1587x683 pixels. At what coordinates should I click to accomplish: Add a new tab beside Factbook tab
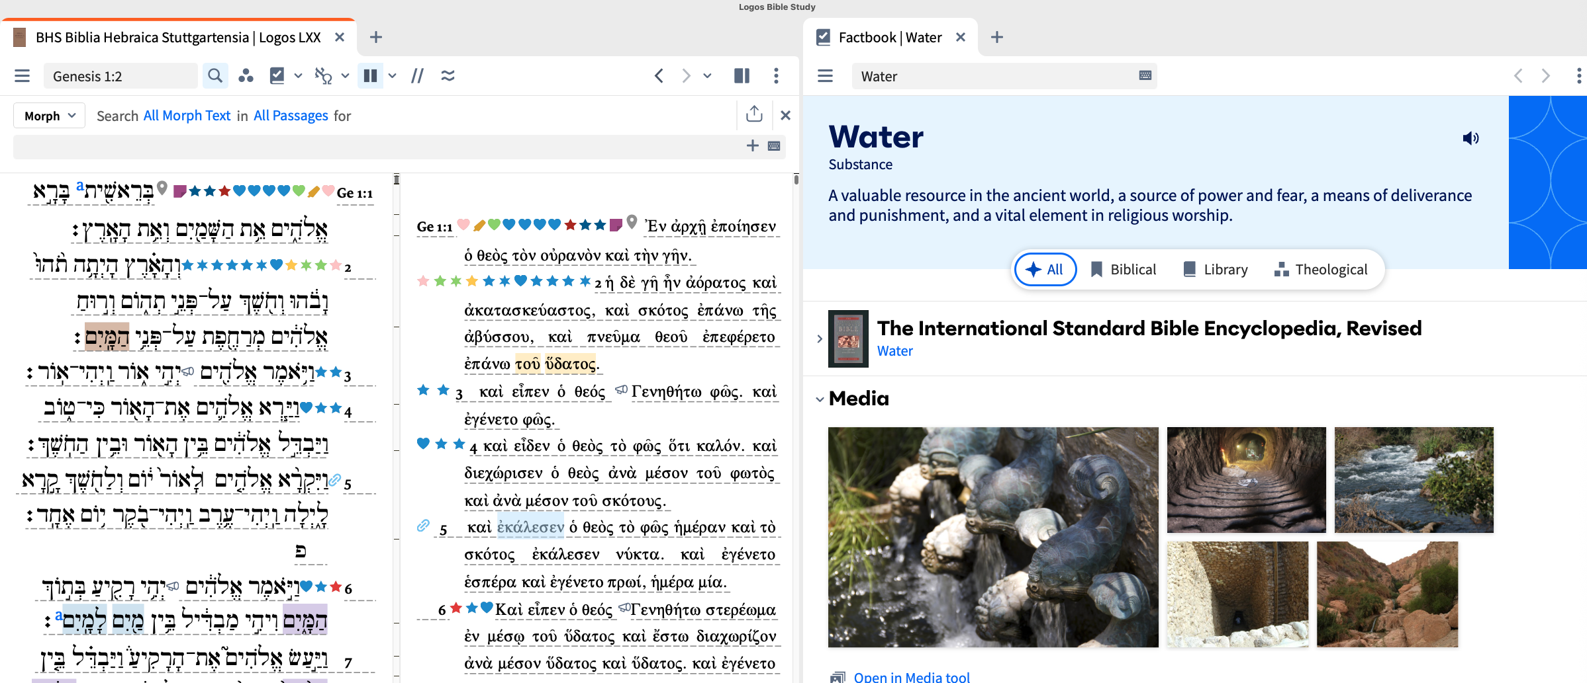point(997,38)
